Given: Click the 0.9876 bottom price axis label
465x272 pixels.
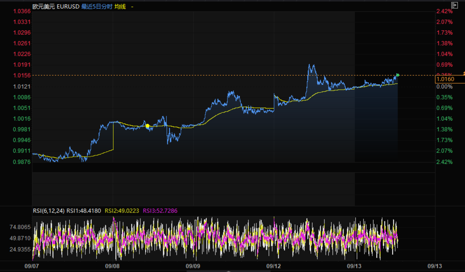Looking at the screenshot, I should point(22,162).
